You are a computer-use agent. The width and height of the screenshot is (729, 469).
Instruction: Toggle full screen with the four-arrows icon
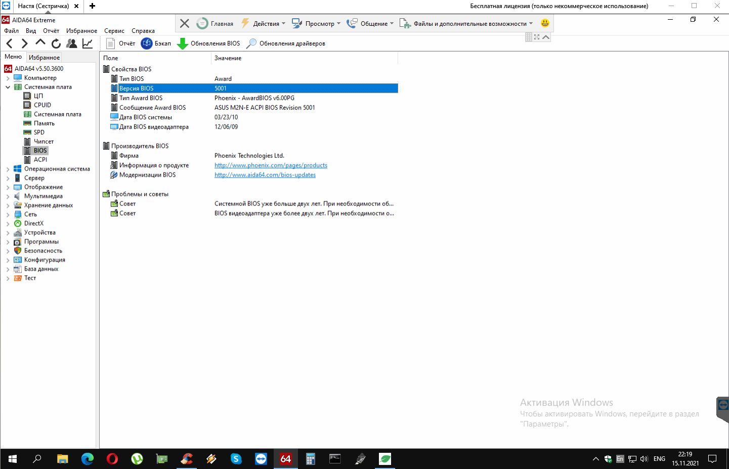pyautogui.click(x=537, y=37)
